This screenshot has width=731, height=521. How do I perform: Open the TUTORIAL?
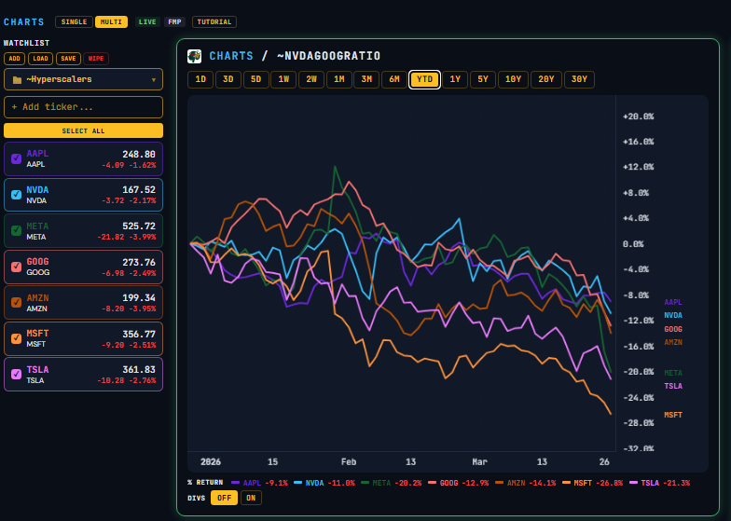pos(214,22)
